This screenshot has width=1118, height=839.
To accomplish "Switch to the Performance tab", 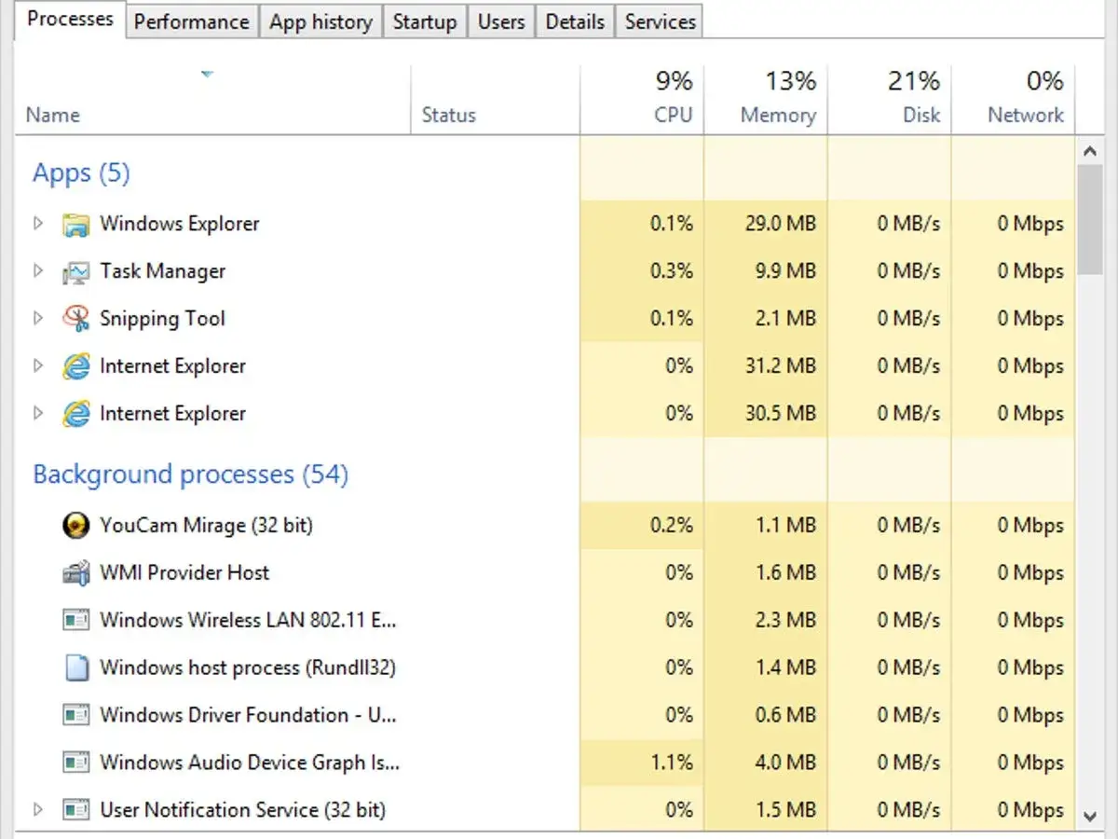I will [192, 22].
